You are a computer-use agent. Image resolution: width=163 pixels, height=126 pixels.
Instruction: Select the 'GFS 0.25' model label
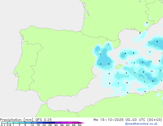coord(43,120)
